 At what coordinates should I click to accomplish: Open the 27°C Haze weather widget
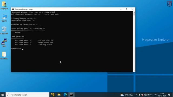click(x=127, y=95)
